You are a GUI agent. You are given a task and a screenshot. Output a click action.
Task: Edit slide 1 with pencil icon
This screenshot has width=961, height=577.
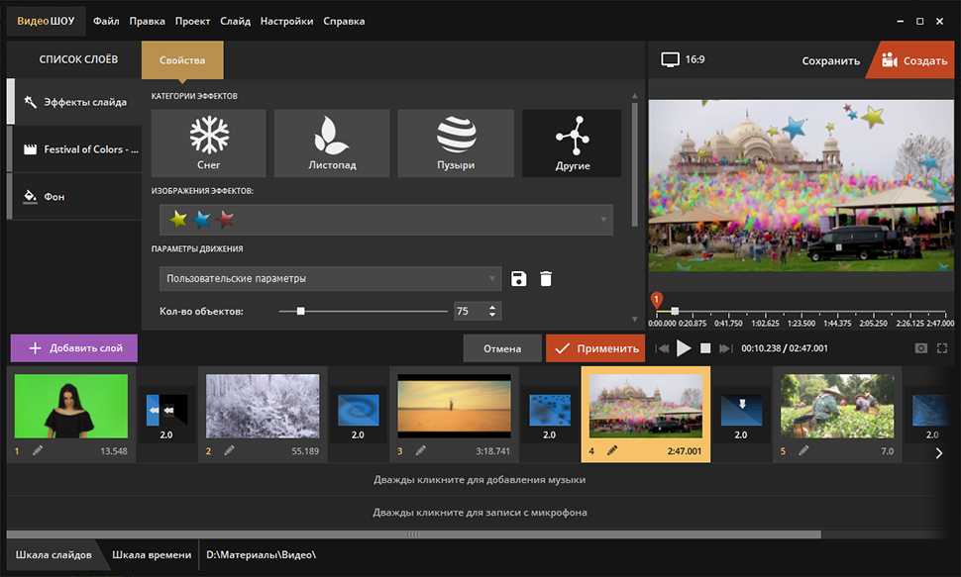(38, 451)
